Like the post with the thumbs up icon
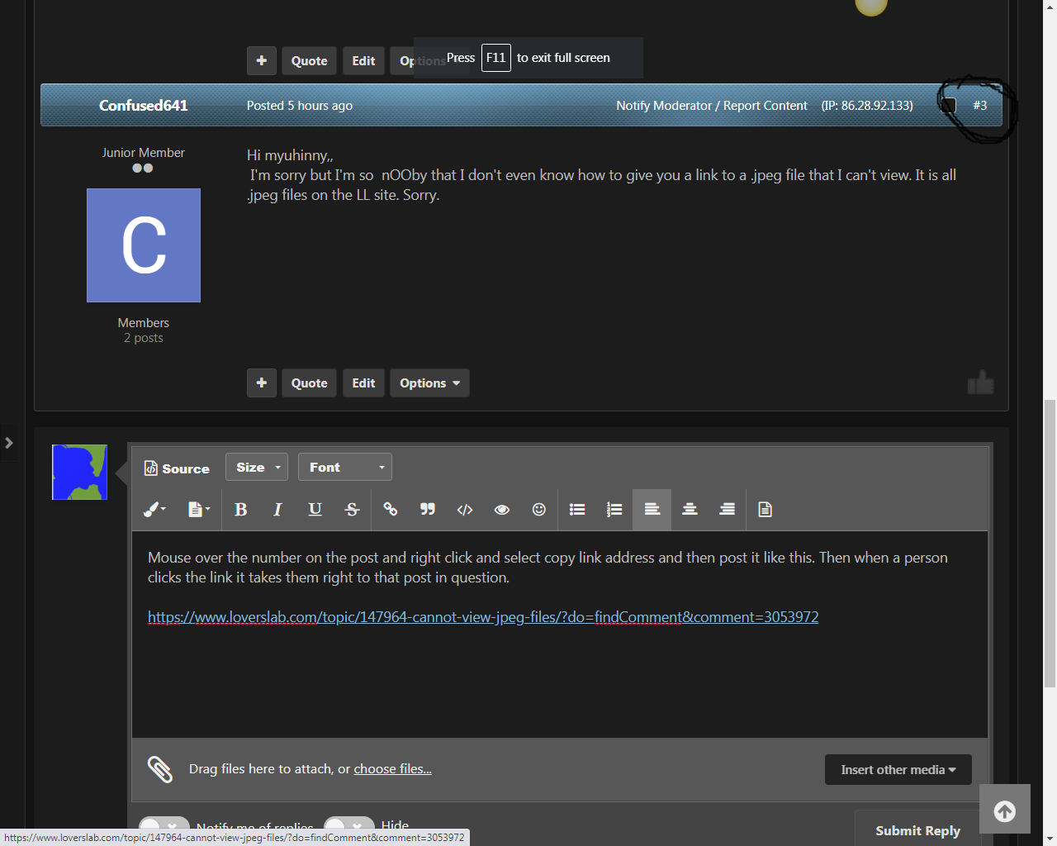Screen dimensions: 1057x846 coord(981,383)
